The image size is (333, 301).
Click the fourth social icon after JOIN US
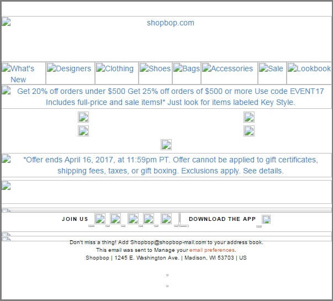point(149,219)
